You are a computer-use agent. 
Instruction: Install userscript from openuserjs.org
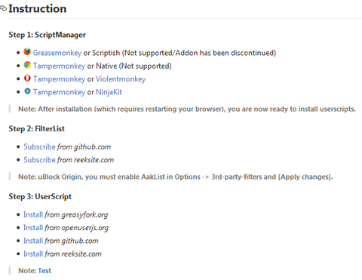[x=33, y=228]
